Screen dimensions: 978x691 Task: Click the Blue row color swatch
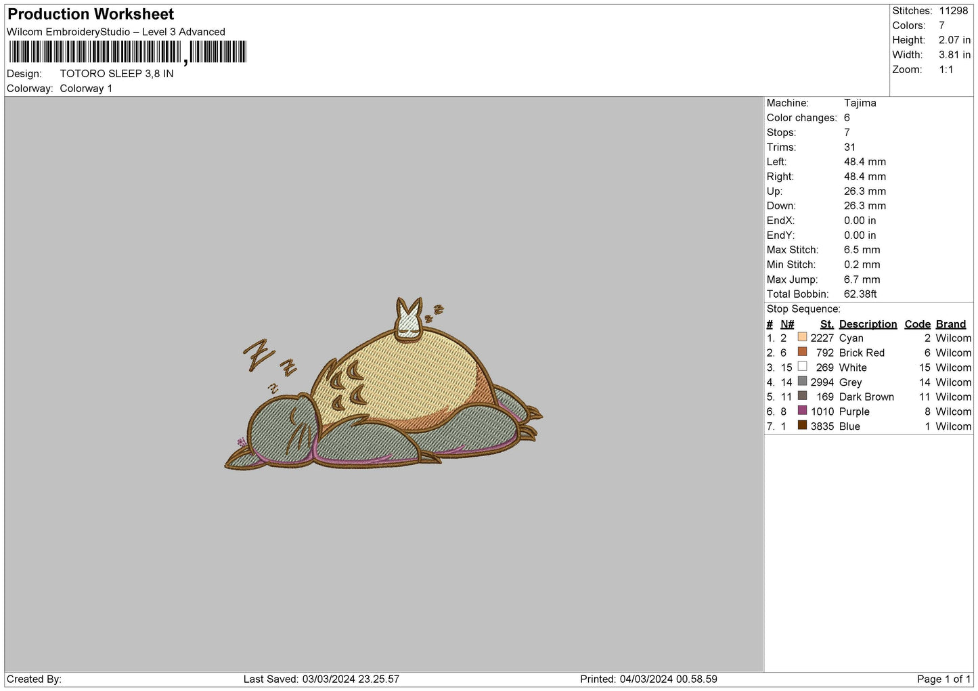pos(802,426)
